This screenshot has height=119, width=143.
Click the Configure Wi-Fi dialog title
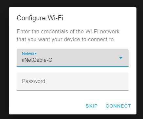[x=40, y=18]
